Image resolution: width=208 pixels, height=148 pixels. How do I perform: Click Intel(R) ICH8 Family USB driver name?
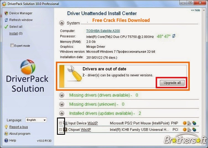point(139,129)
